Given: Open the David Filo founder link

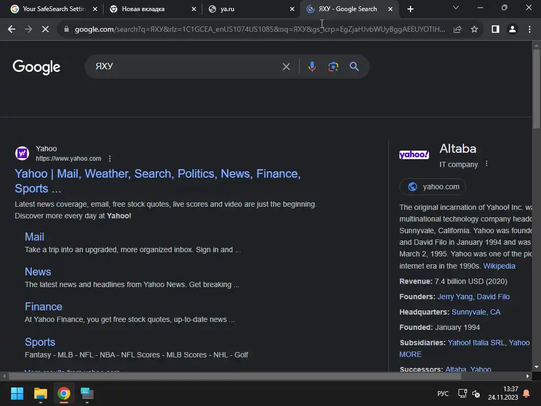Looking at the screenshot, I should [493, 297].
